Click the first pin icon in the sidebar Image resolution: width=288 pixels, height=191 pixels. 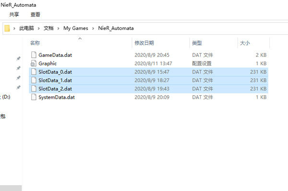coord(18,59)
